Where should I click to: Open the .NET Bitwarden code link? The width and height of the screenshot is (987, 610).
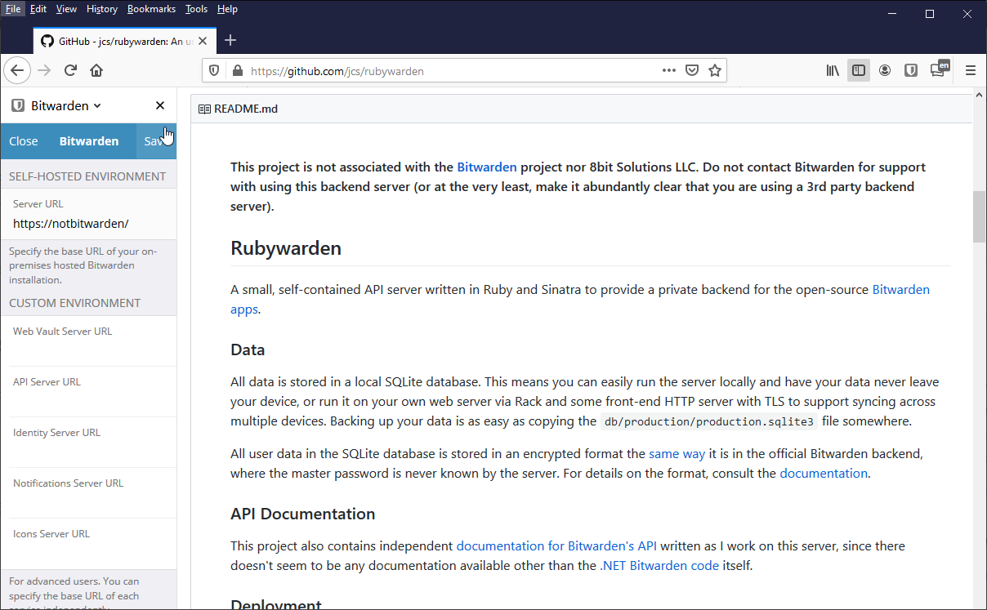point(659,565)
